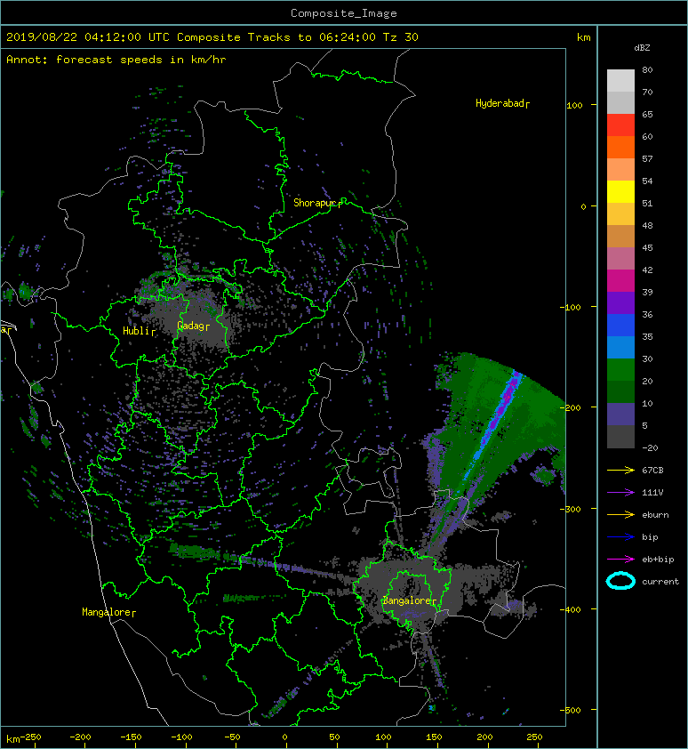Click the 250 label on horizontal axis

coord(534,737)
